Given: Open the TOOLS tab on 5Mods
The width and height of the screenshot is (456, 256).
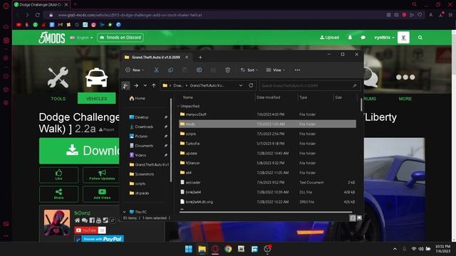Looking at the screenshot, I should [58, 98].
